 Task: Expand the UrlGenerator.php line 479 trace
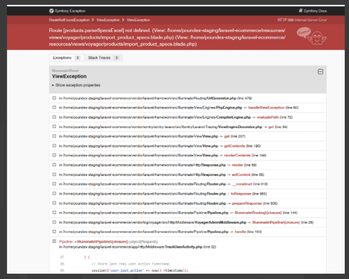(x=54, y=98)
